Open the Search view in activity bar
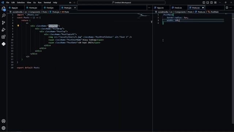 (x=4, y=15)
